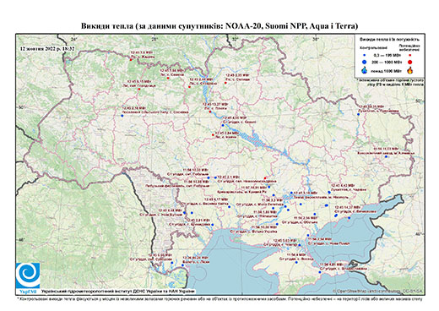This screenshot has width=439, height=311.
Task: Click blue marker in eastern Luhansk region
Action: click(x=359, y=114)
